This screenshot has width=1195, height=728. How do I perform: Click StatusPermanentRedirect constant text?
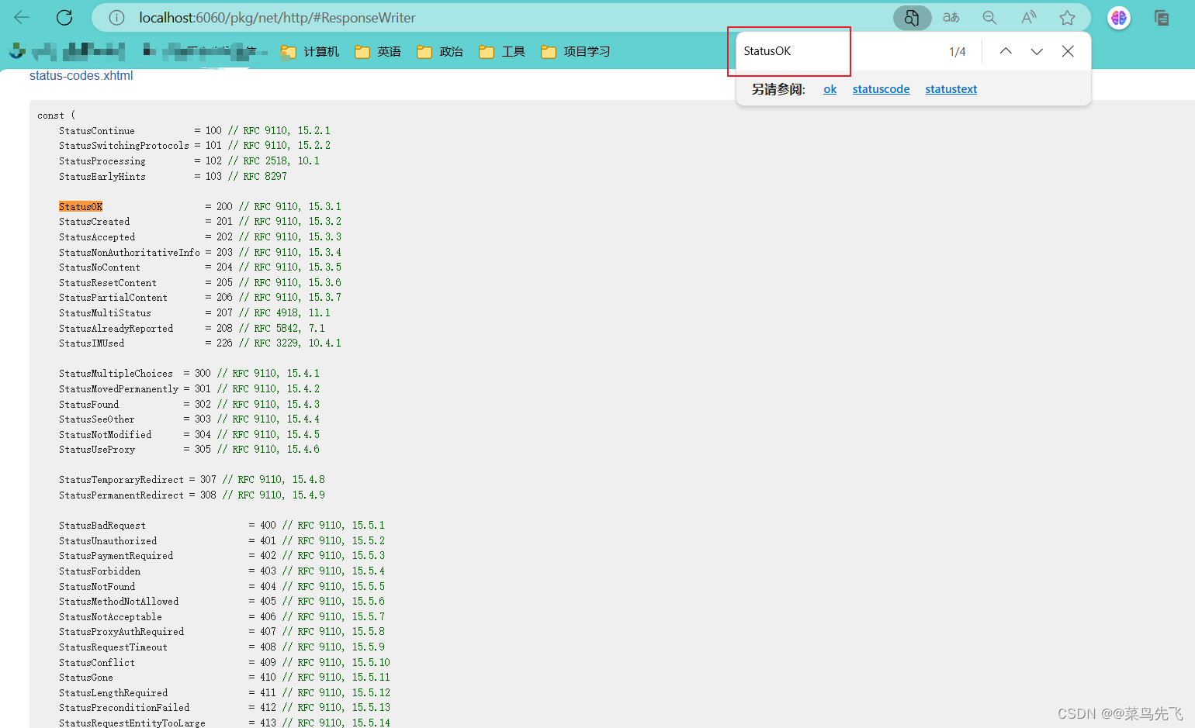(x=122, y=495)
